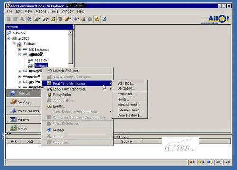Select Utilization from the monitoring submenu

130,88
